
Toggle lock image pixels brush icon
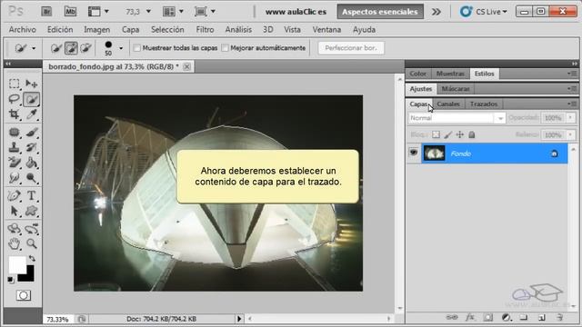pyautogui.click(x=448, y=134)
